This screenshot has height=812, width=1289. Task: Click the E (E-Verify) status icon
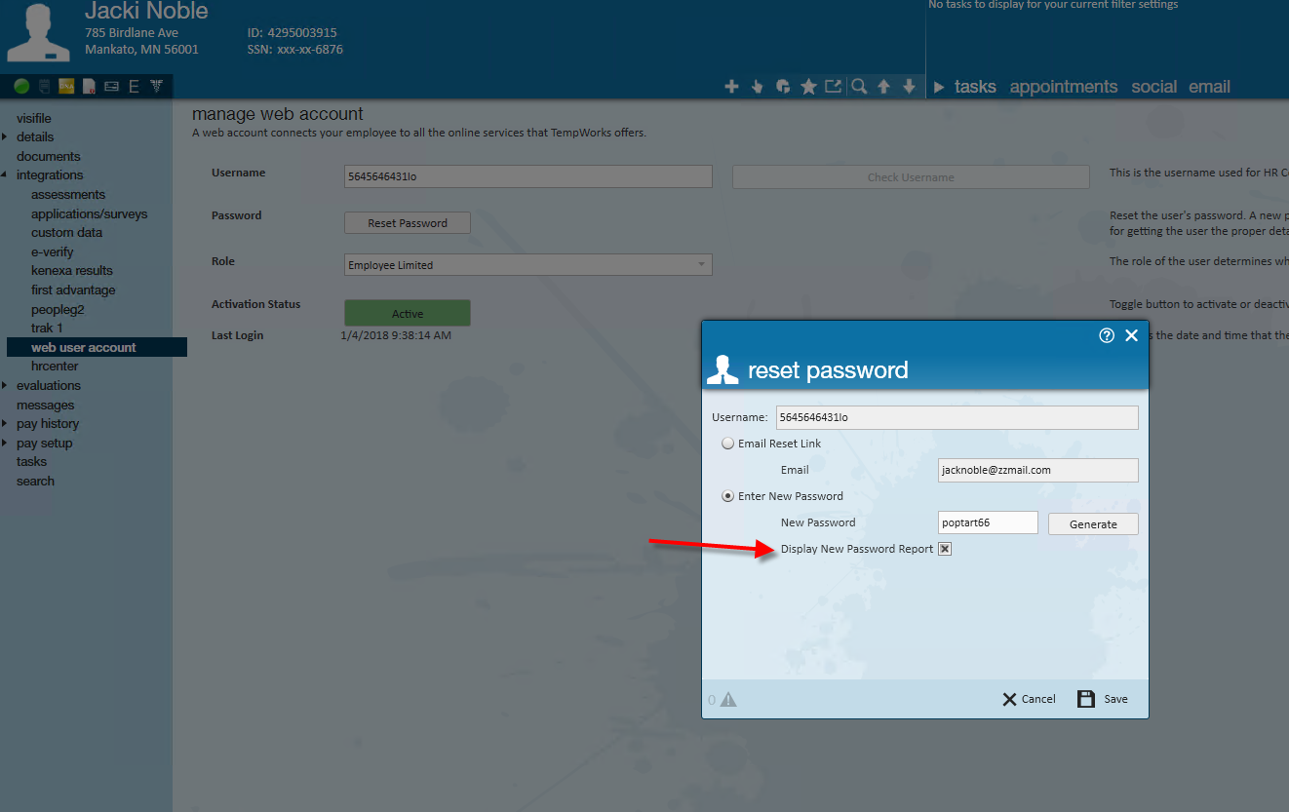(134, 87)
